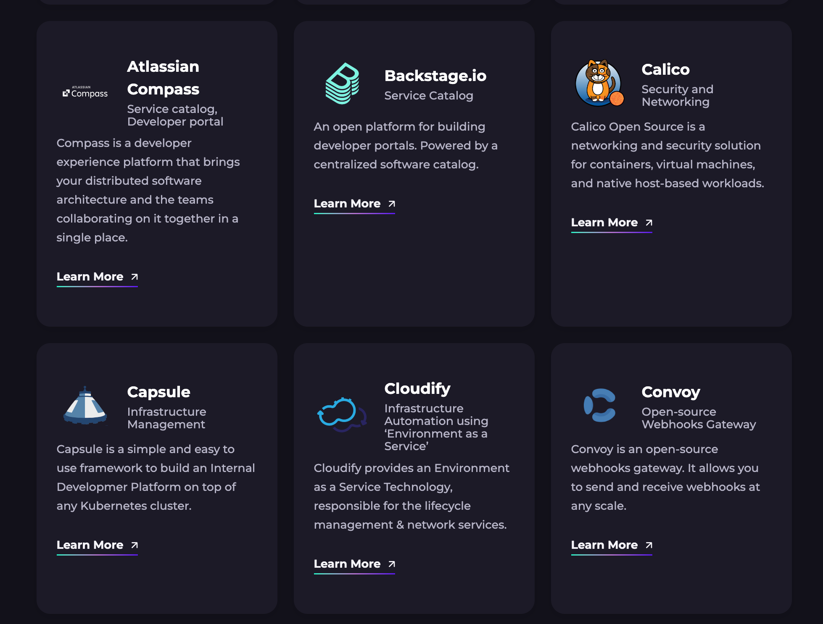Open Learn More for Calico
Viewport: 823px width, 624px height.
(612, 223)
